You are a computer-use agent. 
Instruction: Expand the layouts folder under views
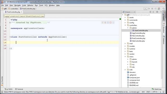(x=128, y=62)
